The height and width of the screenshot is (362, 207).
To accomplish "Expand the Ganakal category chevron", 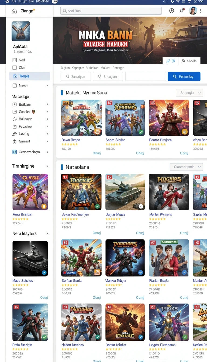I will tap(47, 112).
